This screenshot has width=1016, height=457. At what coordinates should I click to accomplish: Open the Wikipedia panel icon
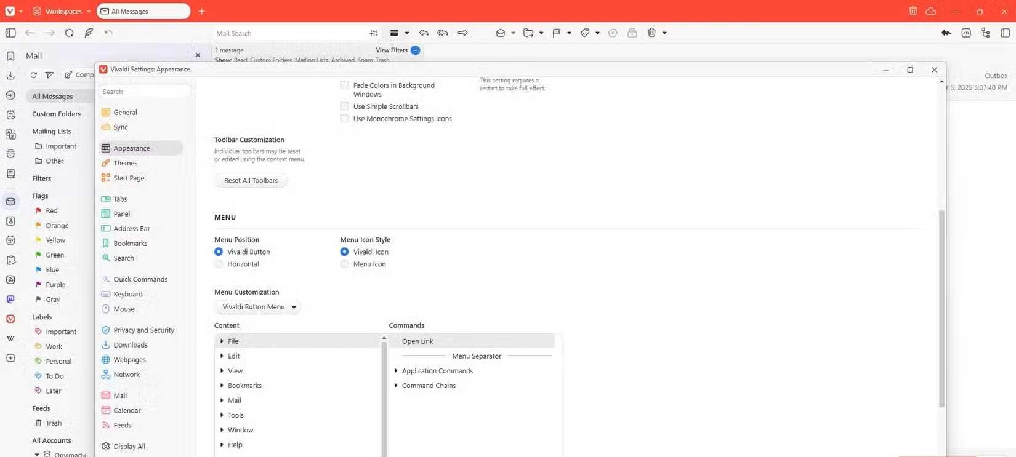(x=10, y=338)
